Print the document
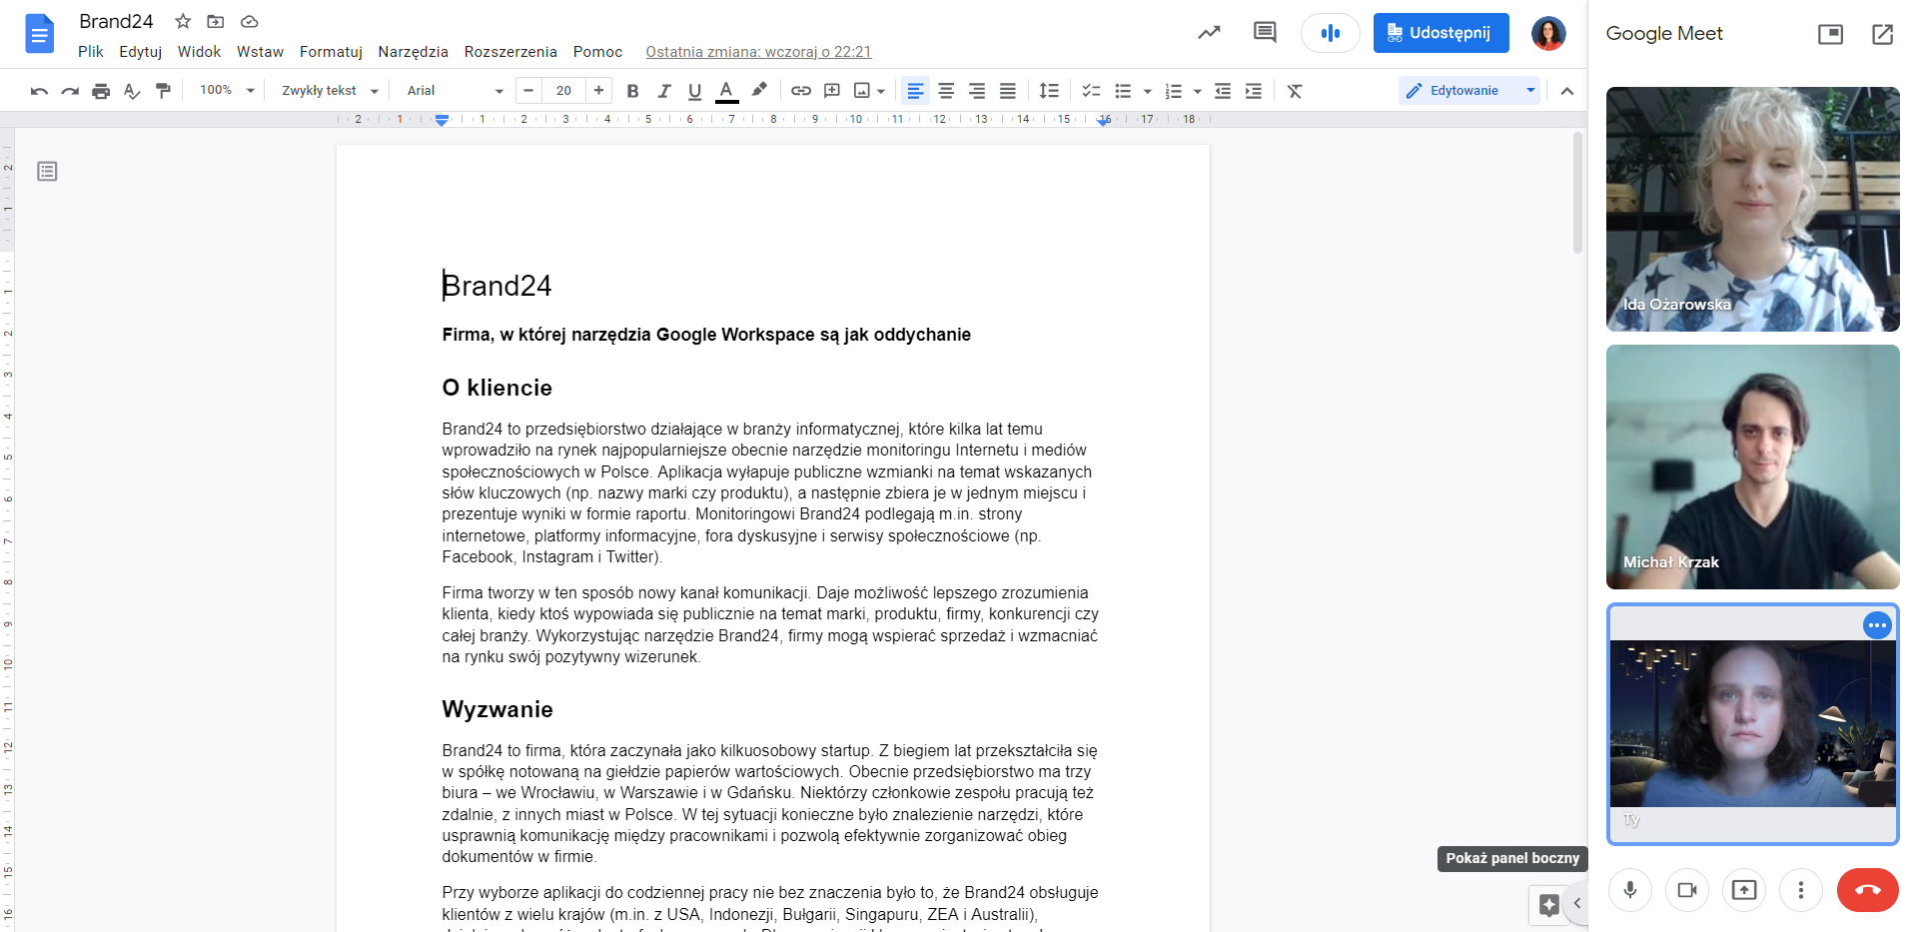 pos(101,91)
